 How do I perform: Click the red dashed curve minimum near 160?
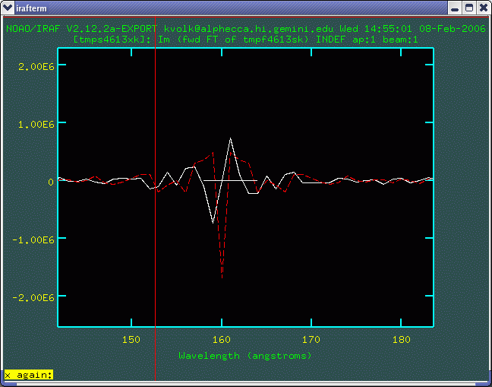[222, 278]
